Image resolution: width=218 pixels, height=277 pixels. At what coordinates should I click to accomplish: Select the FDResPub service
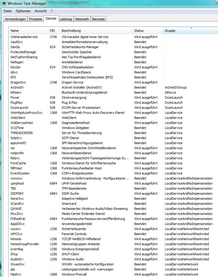(x=18, y=219)
